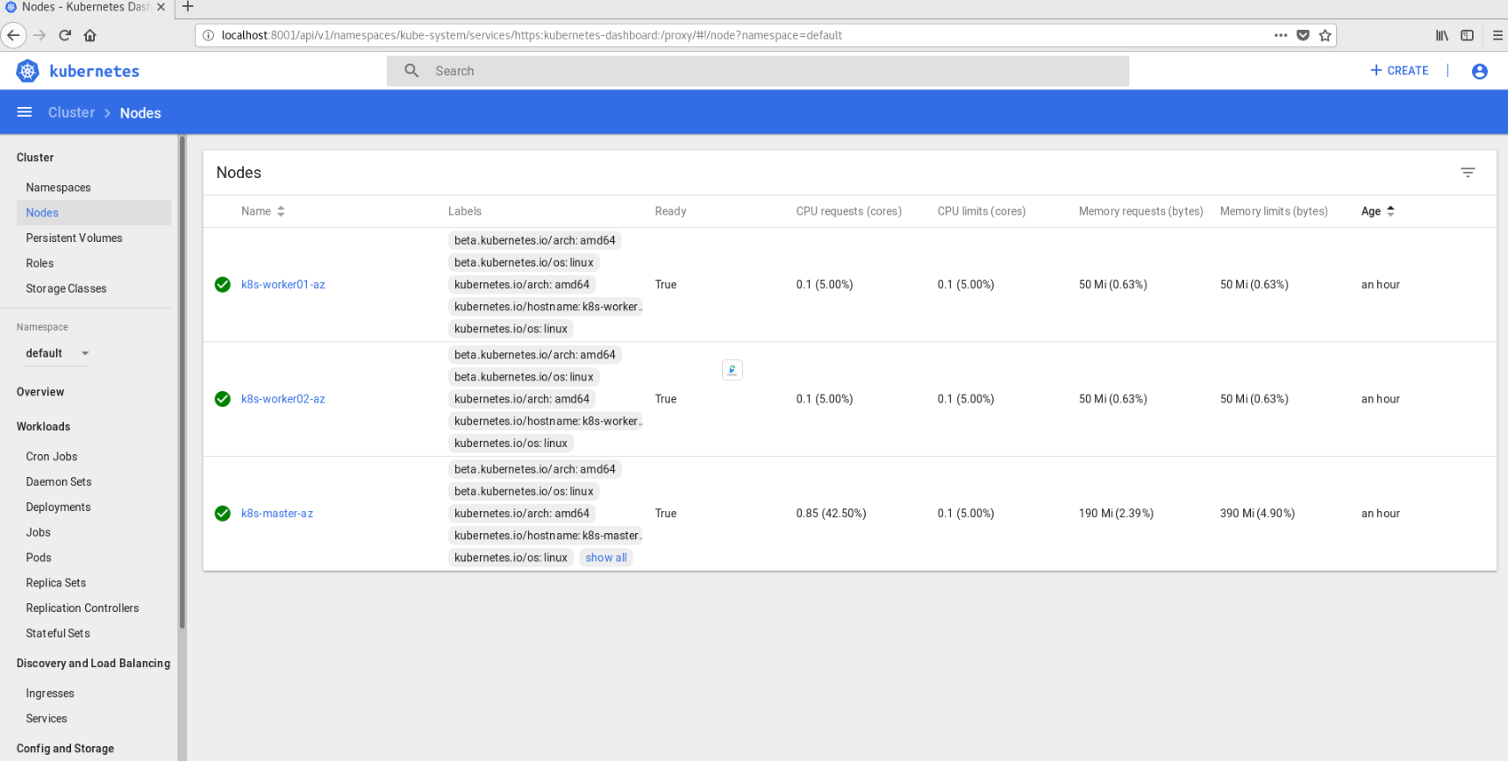Sort nodes by Name column

[x=262, y=211]
